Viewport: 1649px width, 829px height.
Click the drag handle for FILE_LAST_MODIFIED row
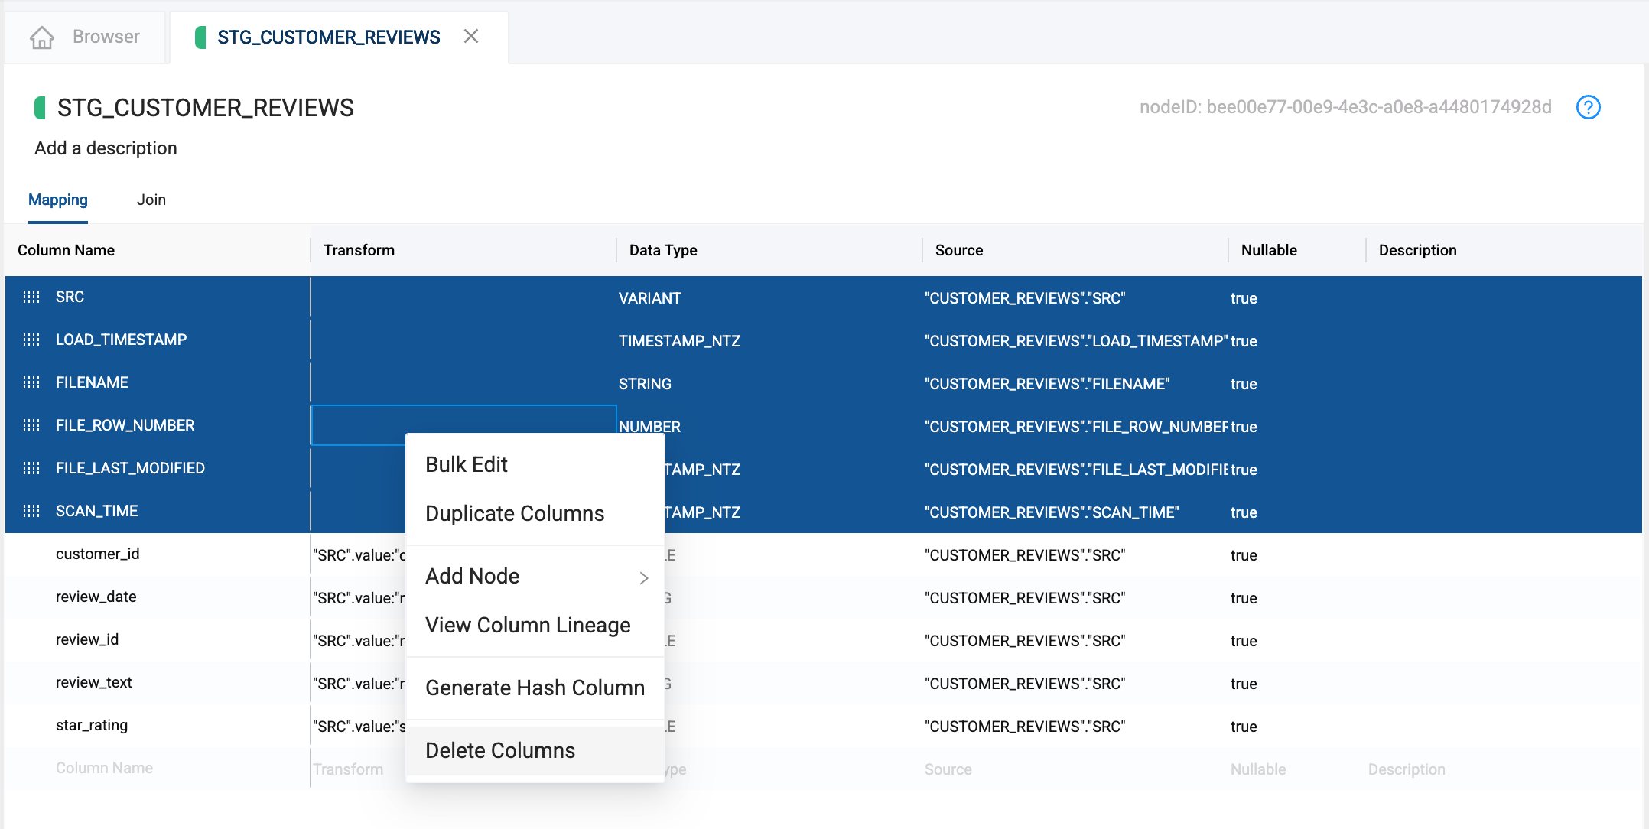pyautogui.click(x=31, y=468)
